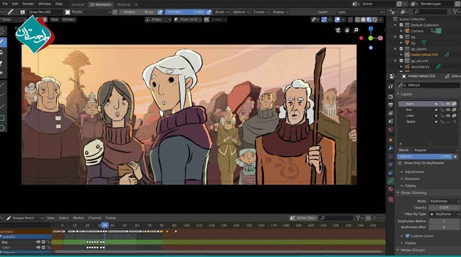The image size is (461, 257).
Task: Toggle camera view with the viewport camera icon
Action: [338, 30]
